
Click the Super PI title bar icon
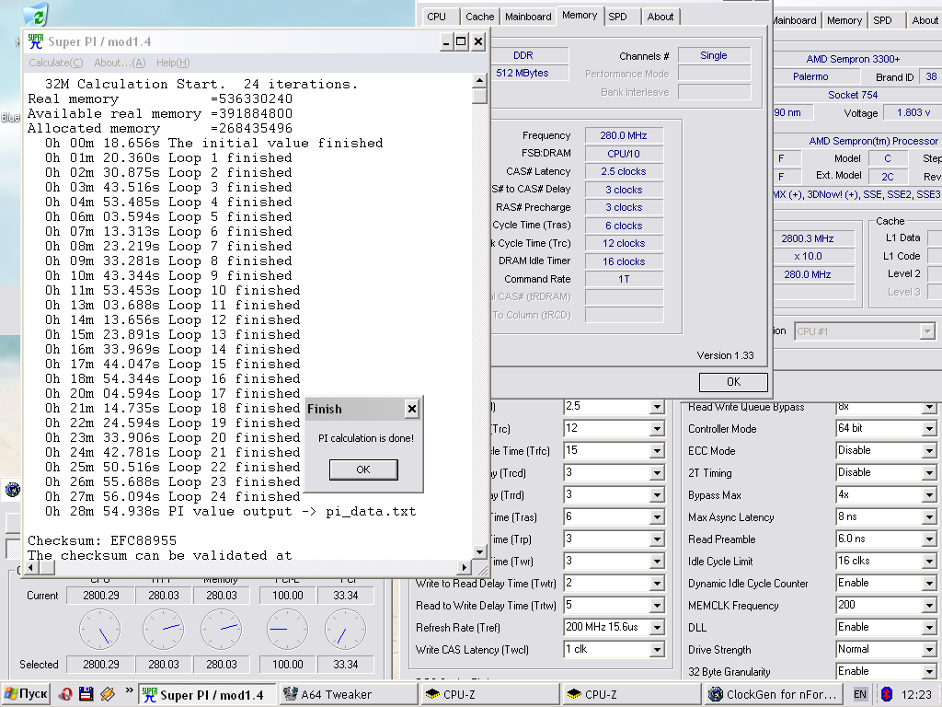click(x=36, y=41)
